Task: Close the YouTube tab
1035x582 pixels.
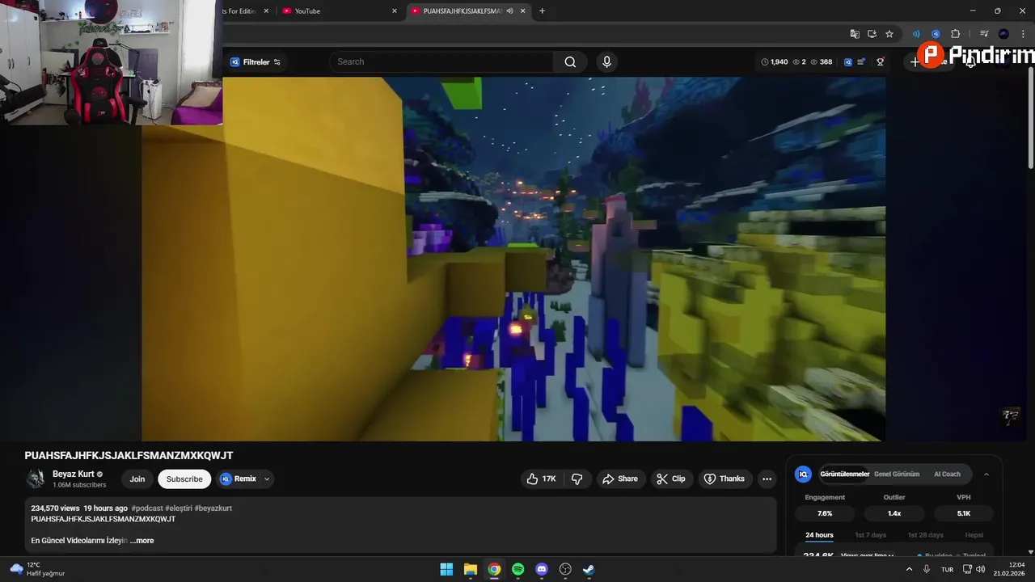Action: (x=395, y=11)
